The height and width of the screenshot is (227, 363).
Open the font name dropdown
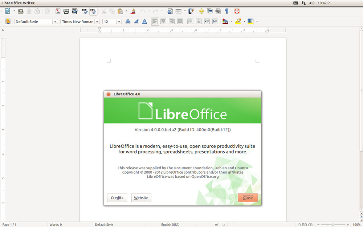(x=98, y=21)
